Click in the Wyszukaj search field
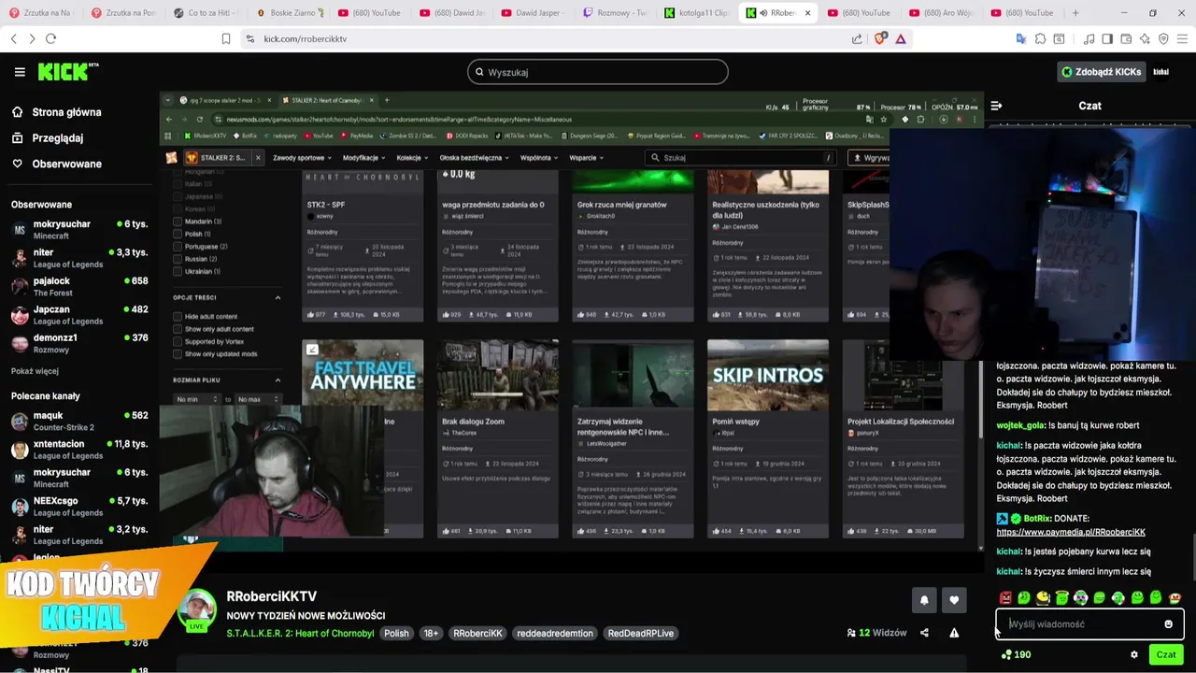Screen dimensions: 1196x673 coord(598,72)
